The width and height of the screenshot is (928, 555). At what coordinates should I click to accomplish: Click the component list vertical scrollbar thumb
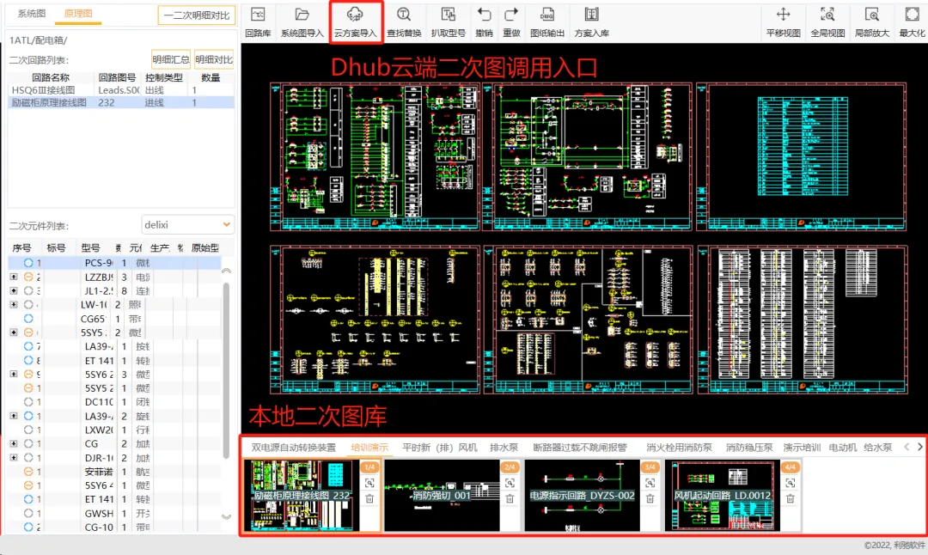click(x=226, y=370)
